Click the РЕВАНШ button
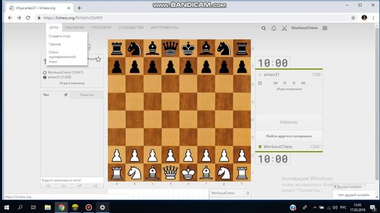Screen dimensions: 380x213 click(x=289, y=122)
